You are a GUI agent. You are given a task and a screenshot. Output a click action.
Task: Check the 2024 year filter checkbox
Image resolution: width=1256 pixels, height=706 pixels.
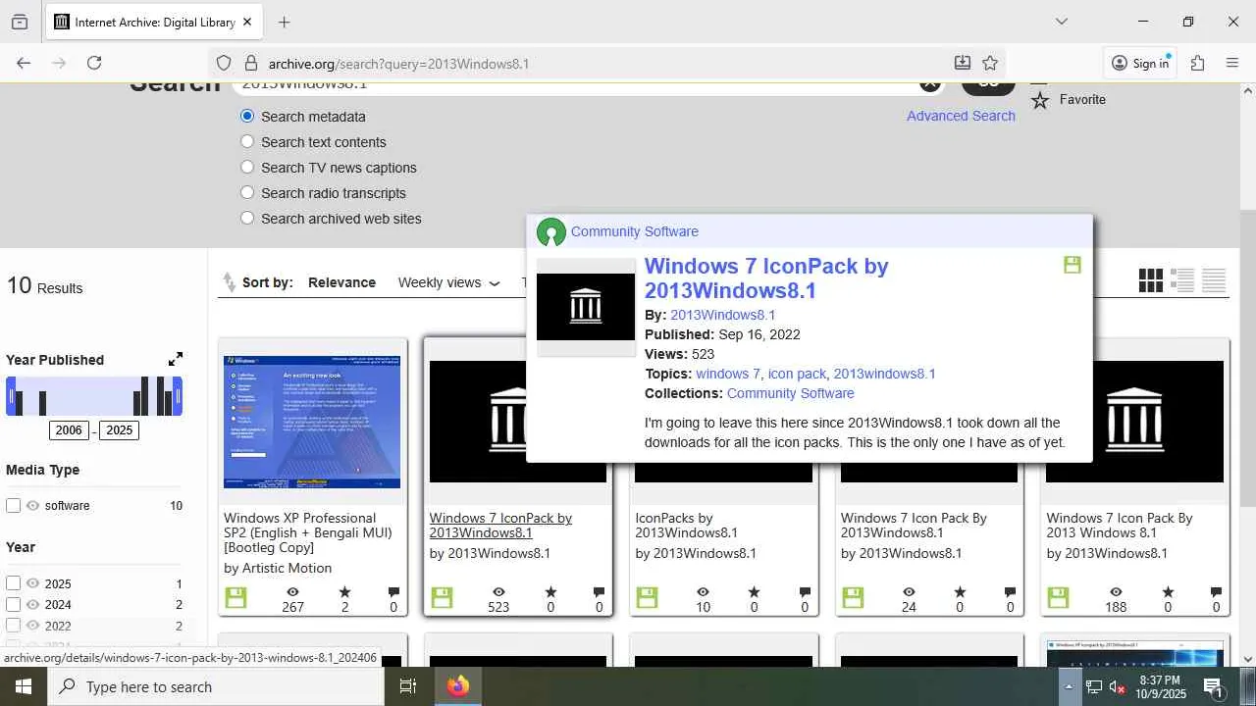click(x=14, y=604)
